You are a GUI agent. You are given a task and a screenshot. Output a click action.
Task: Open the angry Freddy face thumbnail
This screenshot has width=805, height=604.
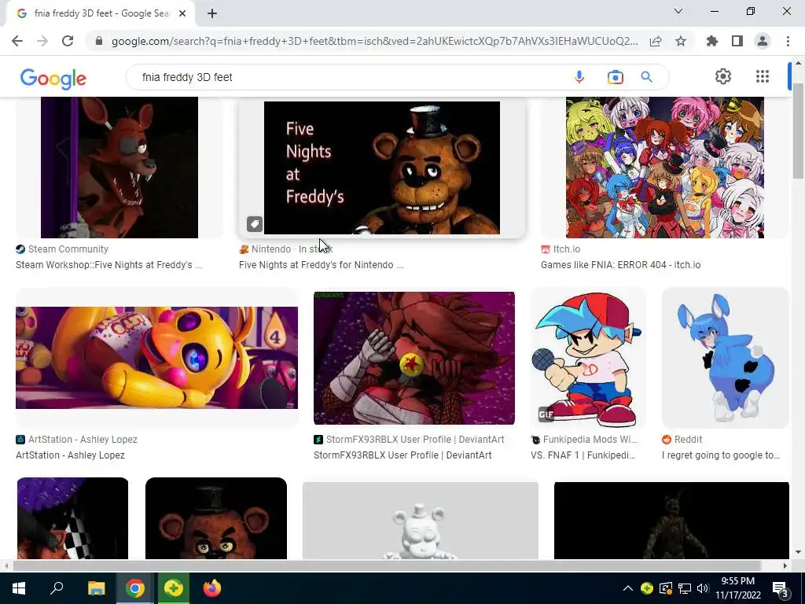pyautogui.click(x=216, y=517)
